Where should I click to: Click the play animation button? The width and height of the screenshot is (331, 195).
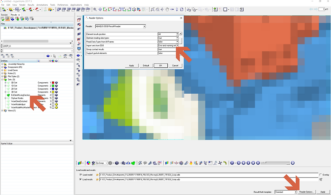pos(248,163)
